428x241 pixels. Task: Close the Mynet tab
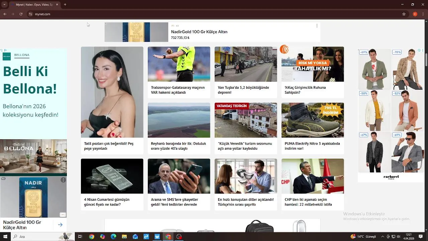coord(57,5)
